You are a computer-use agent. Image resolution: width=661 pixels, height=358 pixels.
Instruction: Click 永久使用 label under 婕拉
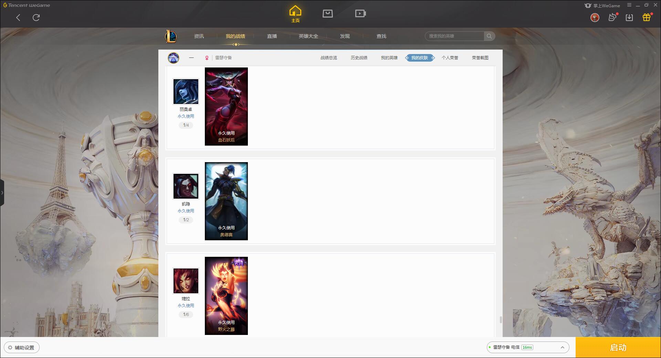pyautogui.click(x=186, y=306)
